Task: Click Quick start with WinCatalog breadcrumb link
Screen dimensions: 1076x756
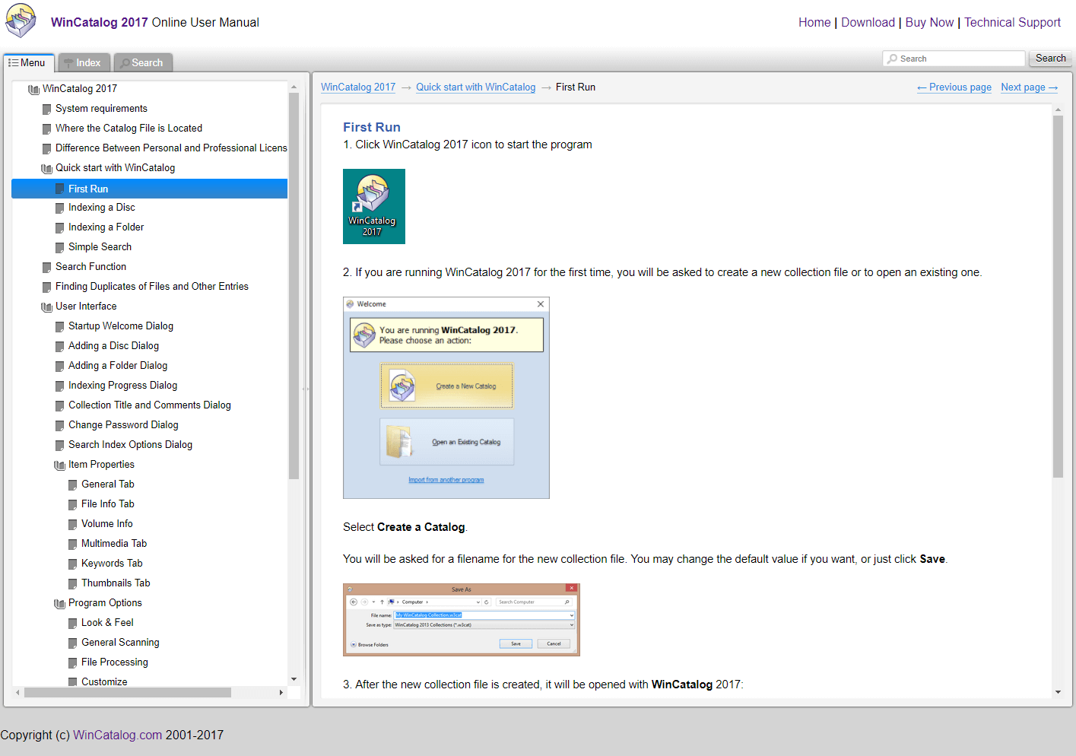Action: 475,87
